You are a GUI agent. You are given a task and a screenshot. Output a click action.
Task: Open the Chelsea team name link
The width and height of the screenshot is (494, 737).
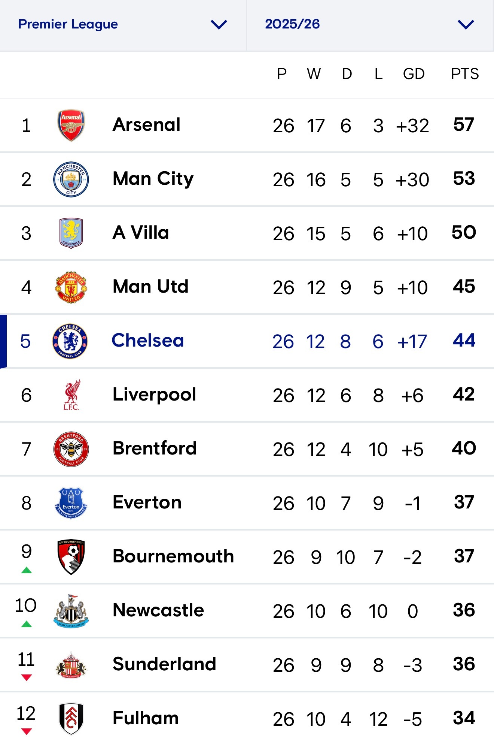[148, 341]
